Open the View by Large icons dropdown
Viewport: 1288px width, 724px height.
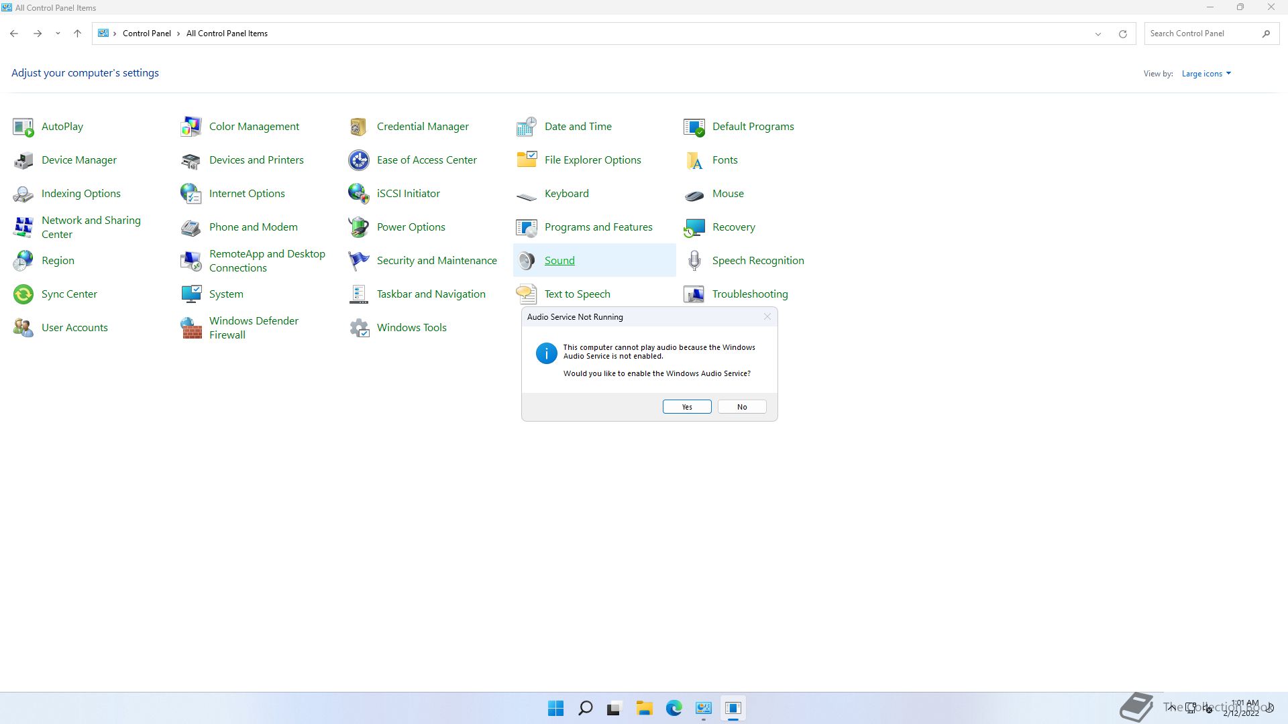1206,74
